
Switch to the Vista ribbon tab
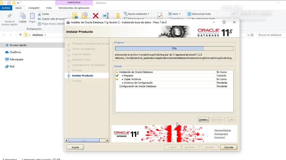(49, 8)
